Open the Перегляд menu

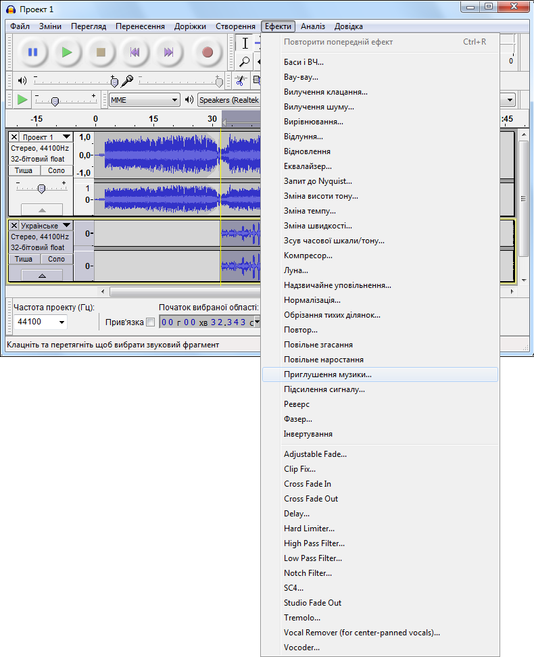click(x=89, y=26)
